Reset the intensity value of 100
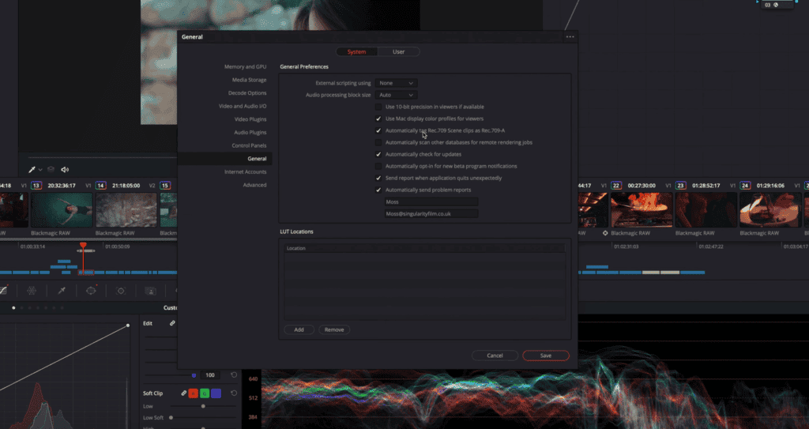The width and height of the screenshot is (809, 429). coord(234,374)
